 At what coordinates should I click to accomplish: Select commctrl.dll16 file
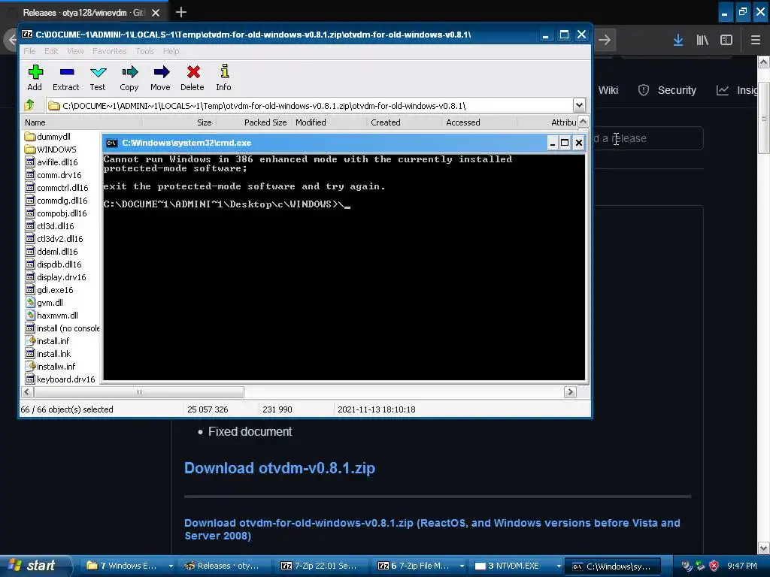56,187
